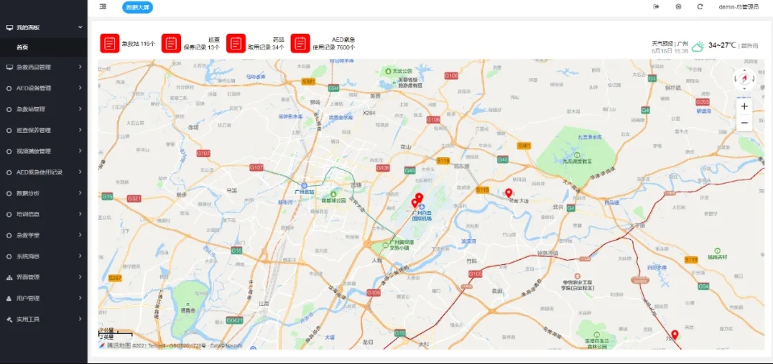773x364 pixels.
Task: Expand the 数据分析 sidebar menu
Action: [x=43, y=193]
